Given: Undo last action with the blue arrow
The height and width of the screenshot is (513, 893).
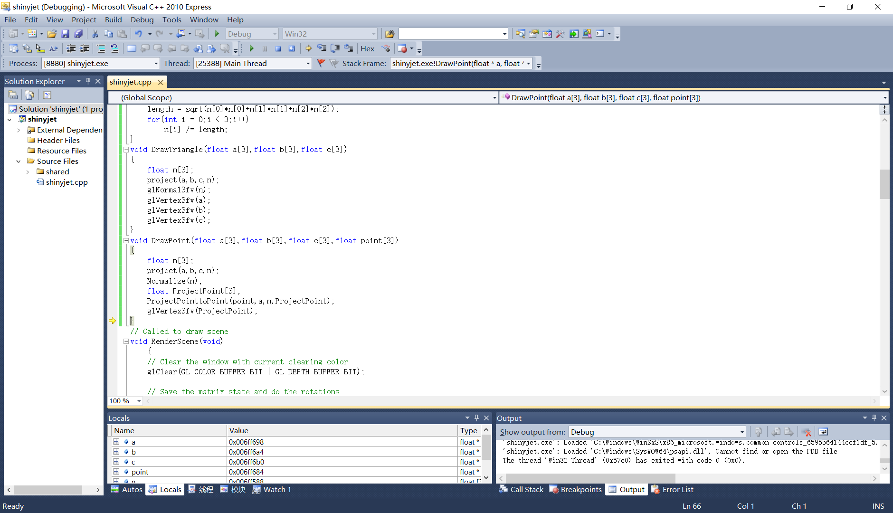Looking at the screenshot, I should tap(138, 34).
